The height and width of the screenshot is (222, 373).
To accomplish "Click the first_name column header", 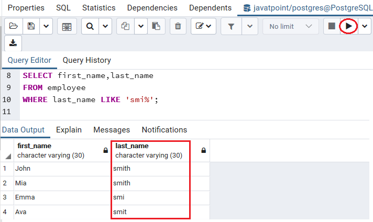I will tap(62, 151).
